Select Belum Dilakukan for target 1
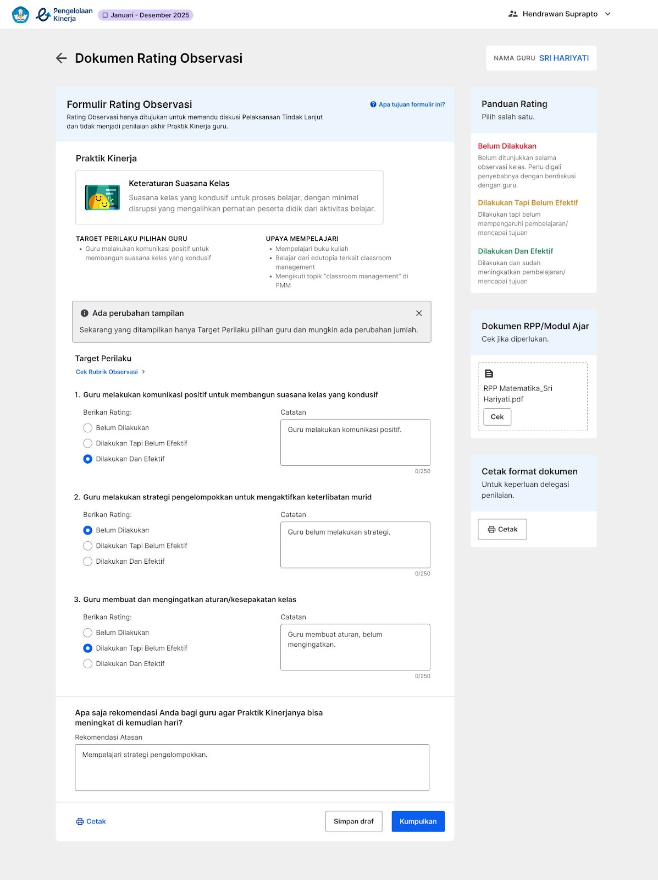The height and width of the screenshot is (880, 658). (87, 428)
